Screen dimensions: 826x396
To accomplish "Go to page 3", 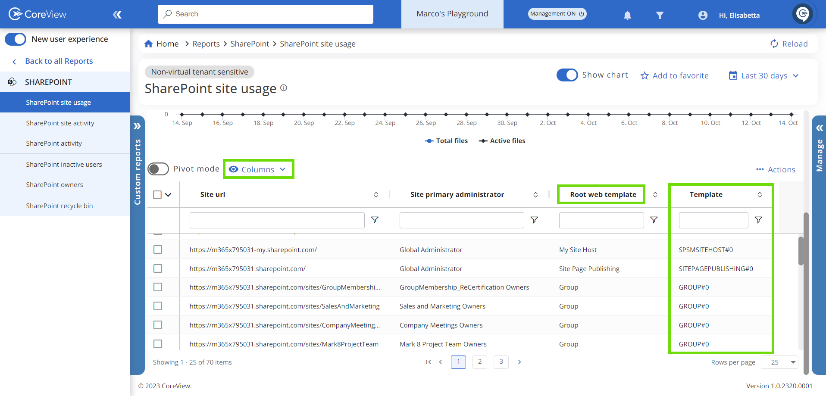I will (x=501, y=362).
